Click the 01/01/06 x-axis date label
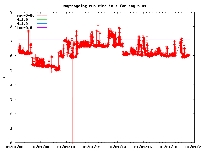201x151 pixels. (x=14, y=147)
